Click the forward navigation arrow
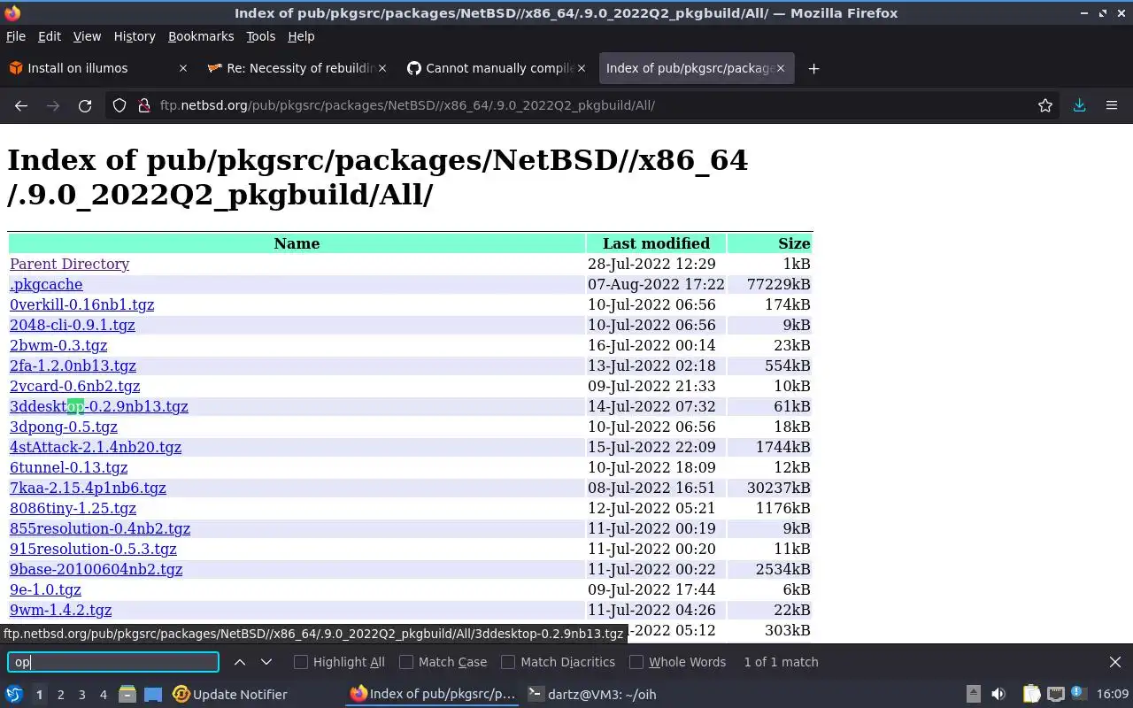The image size is (1133, 708). coord(53,105)
